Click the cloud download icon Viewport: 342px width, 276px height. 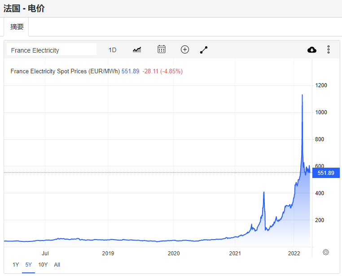click(312, 49)
